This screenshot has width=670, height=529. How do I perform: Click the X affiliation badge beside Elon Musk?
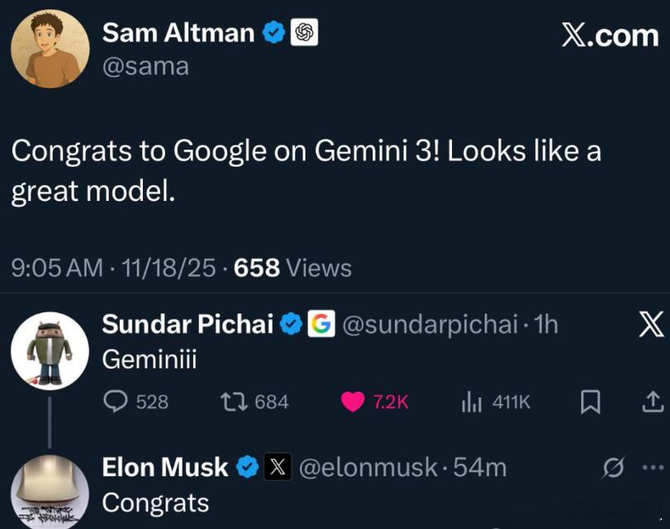pos(276,468)
